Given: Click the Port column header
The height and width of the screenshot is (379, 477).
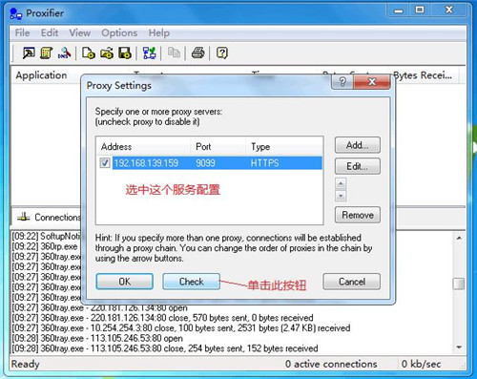Looking at the screenshot, I should (x=218, y=146).
